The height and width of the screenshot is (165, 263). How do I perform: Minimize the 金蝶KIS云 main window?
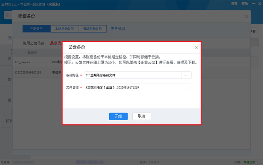(252, 3)
